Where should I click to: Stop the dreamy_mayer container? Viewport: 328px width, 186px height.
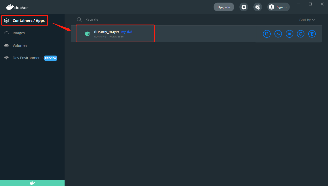289,34
